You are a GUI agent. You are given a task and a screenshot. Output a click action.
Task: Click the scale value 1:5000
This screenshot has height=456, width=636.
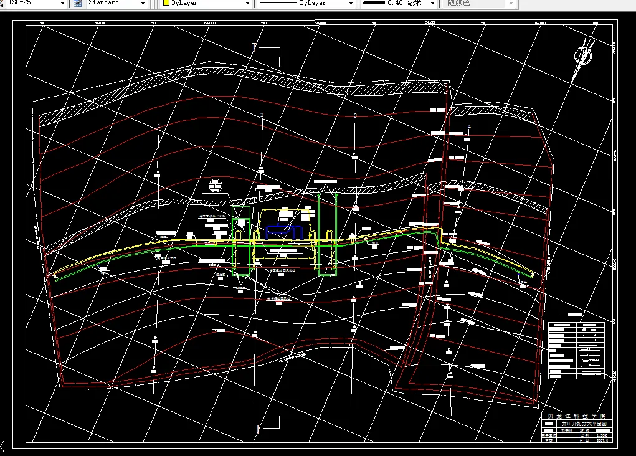pos(602,435)
